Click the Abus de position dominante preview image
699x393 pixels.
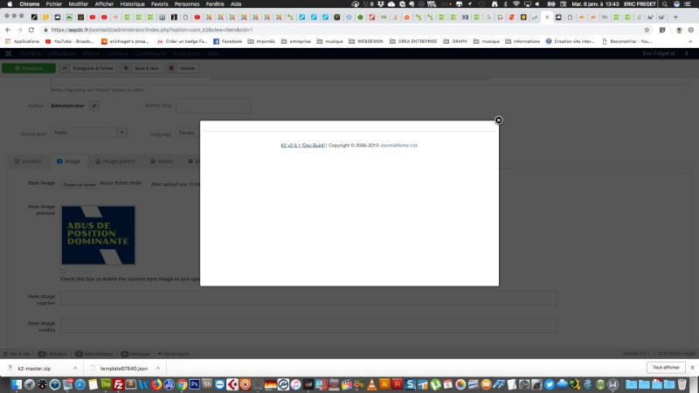[98, 235]
